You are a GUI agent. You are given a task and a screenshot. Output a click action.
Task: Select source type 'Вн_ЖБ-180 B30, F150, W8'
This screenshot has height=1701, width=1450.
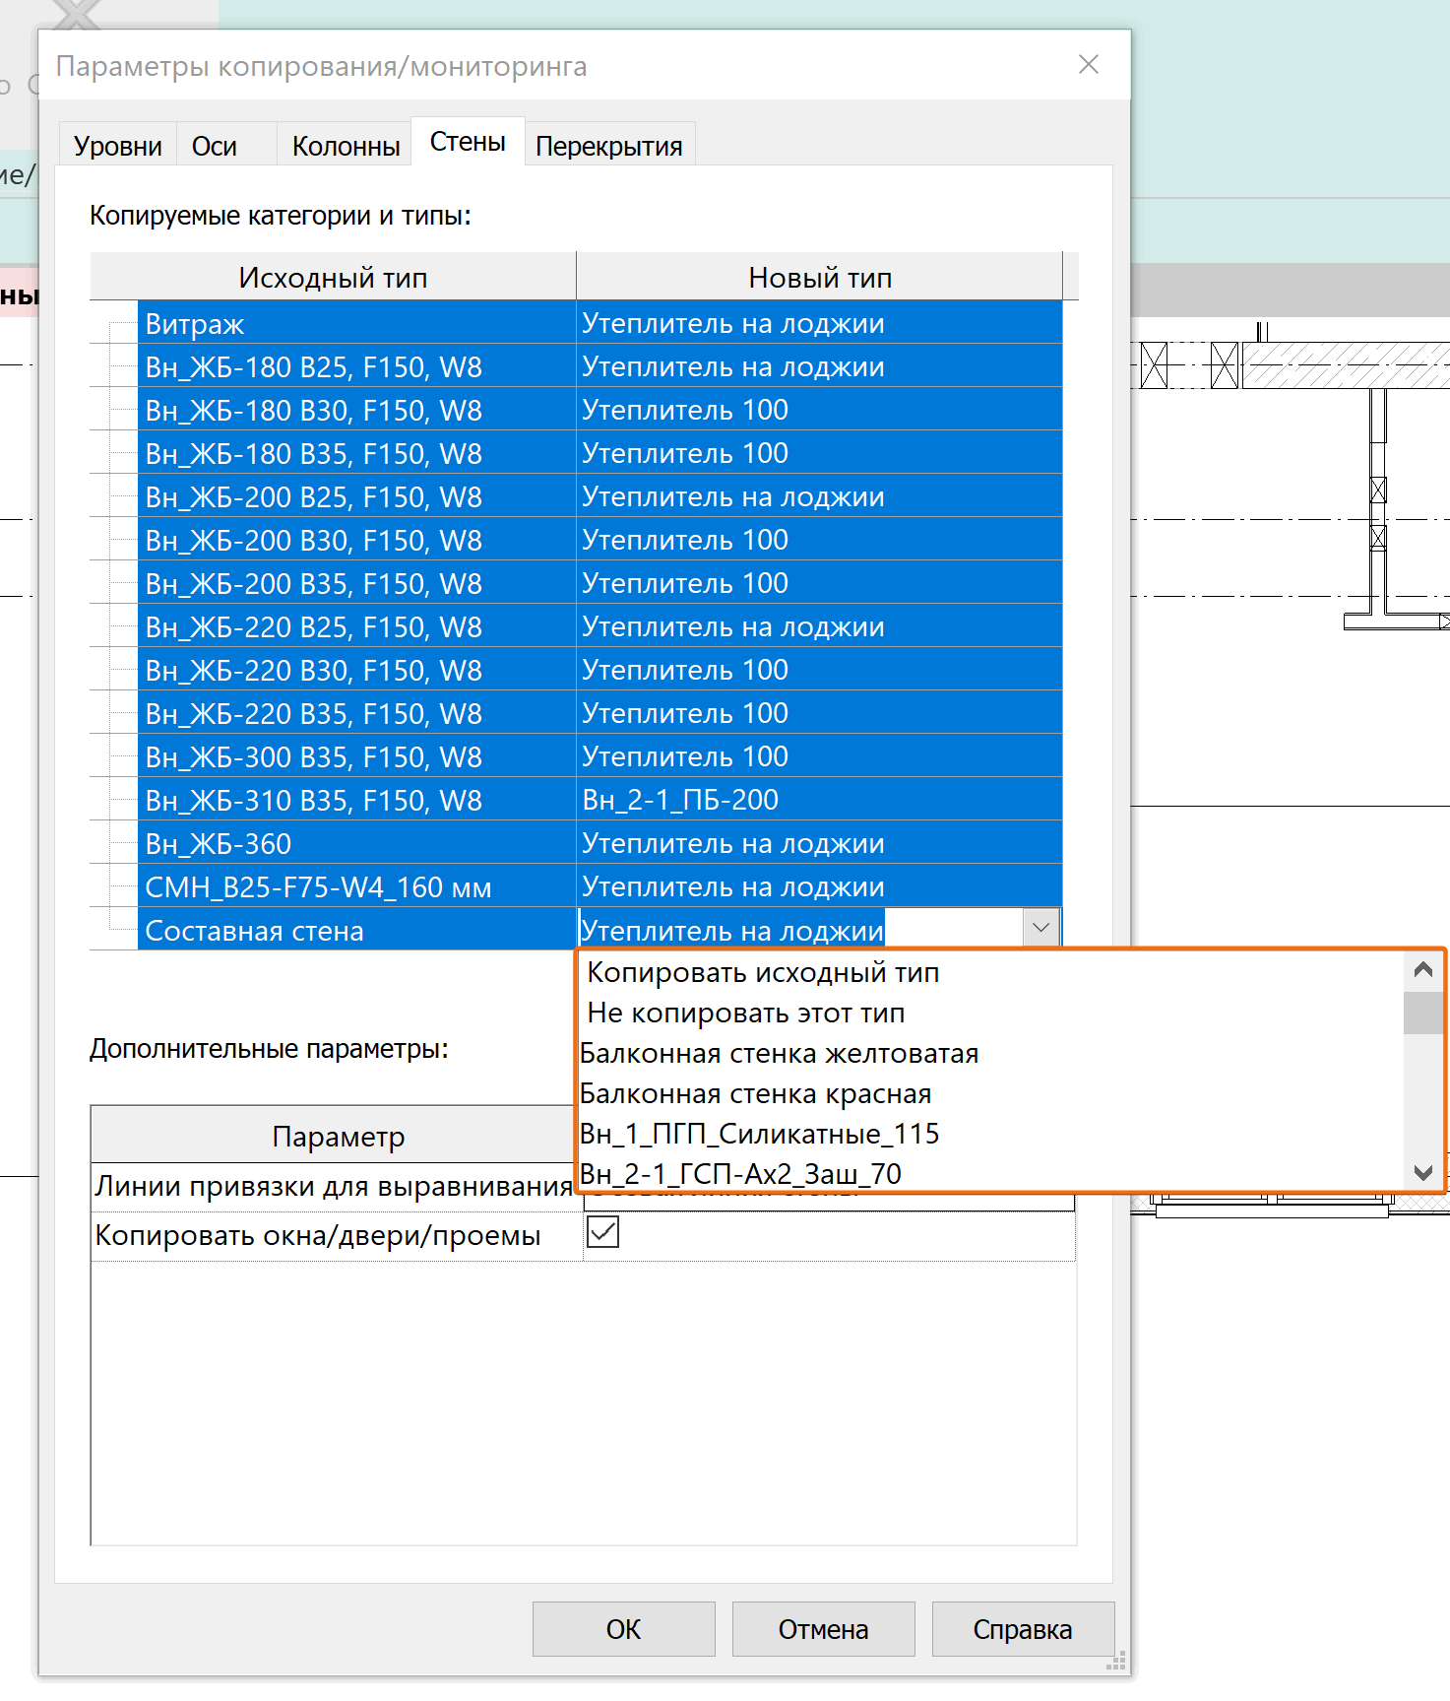(x=356, y=410)
